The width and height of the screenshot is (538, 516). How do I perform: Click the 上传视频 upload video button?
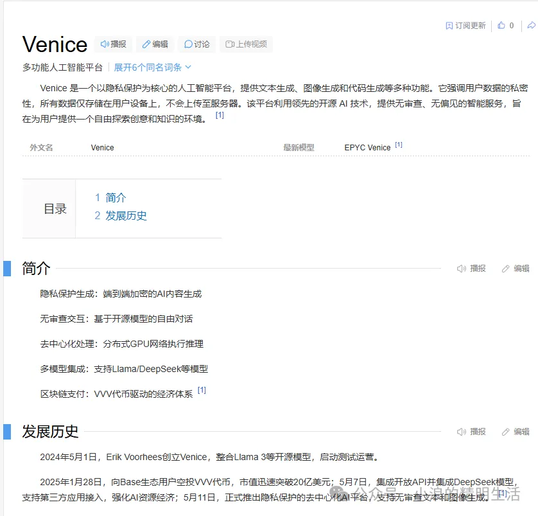pyautogui.click(x=246, y=44)
